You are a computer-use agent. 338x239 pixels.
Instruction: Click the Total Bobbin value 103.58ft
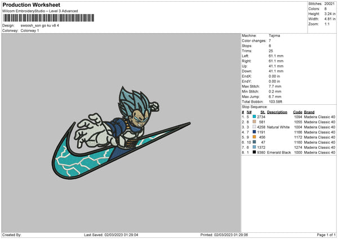275,101
